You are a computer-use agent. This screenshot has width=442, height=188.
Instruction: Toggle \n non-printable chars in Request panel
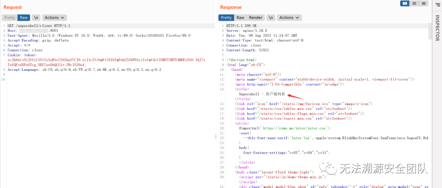tap(36, 18)
